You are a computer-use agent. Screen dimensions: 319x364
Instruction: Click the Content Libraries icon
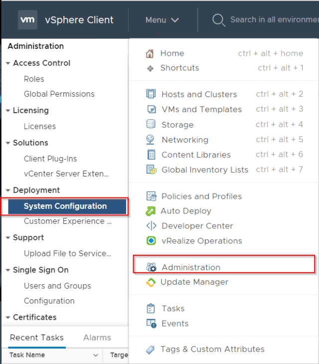[x=151, y=155]
